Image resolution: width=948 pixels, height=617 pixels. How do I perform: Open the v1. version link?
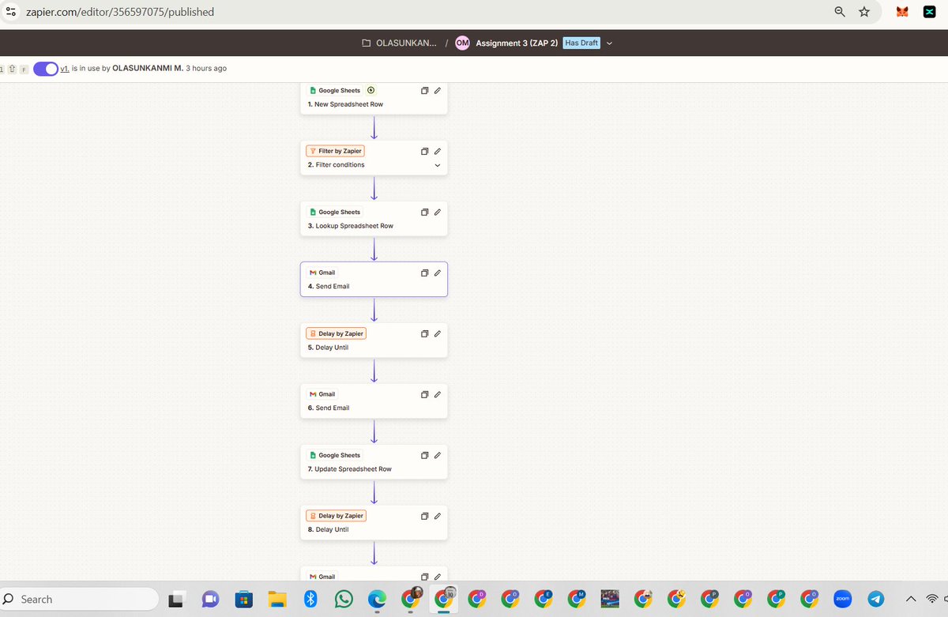(x=64, y=69)
